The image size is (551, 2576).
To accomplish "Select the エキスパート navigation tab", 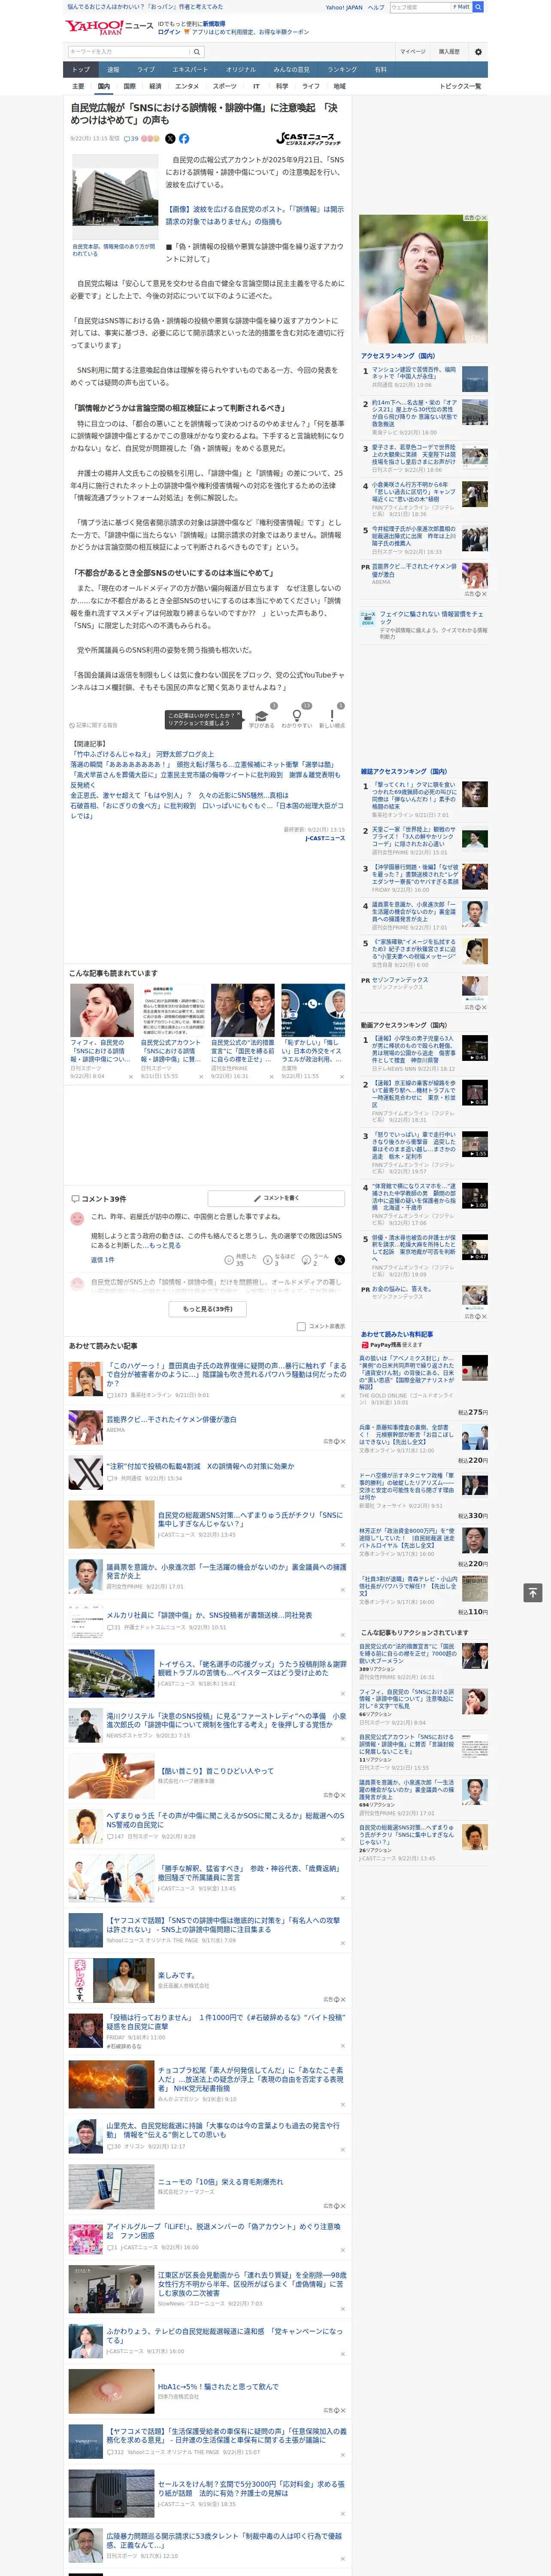I will [x=190, y=70].
